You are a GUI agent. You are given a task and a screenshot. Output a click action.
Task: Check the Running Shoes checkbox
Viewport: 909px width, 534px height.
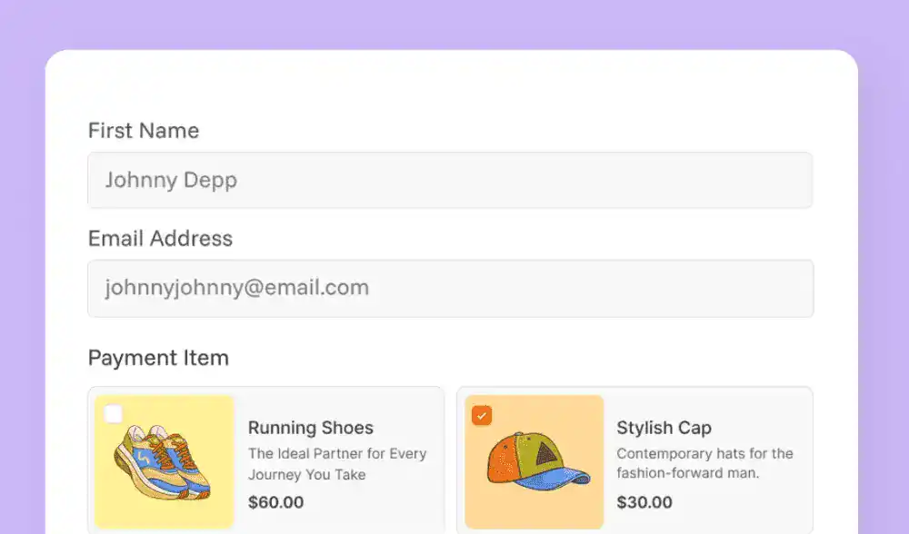point(114,414)
